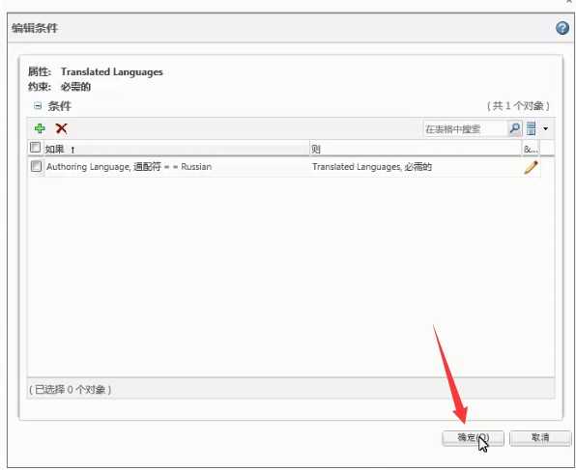
Task: Click the red X delete condition icon
Action: (61, 128)
